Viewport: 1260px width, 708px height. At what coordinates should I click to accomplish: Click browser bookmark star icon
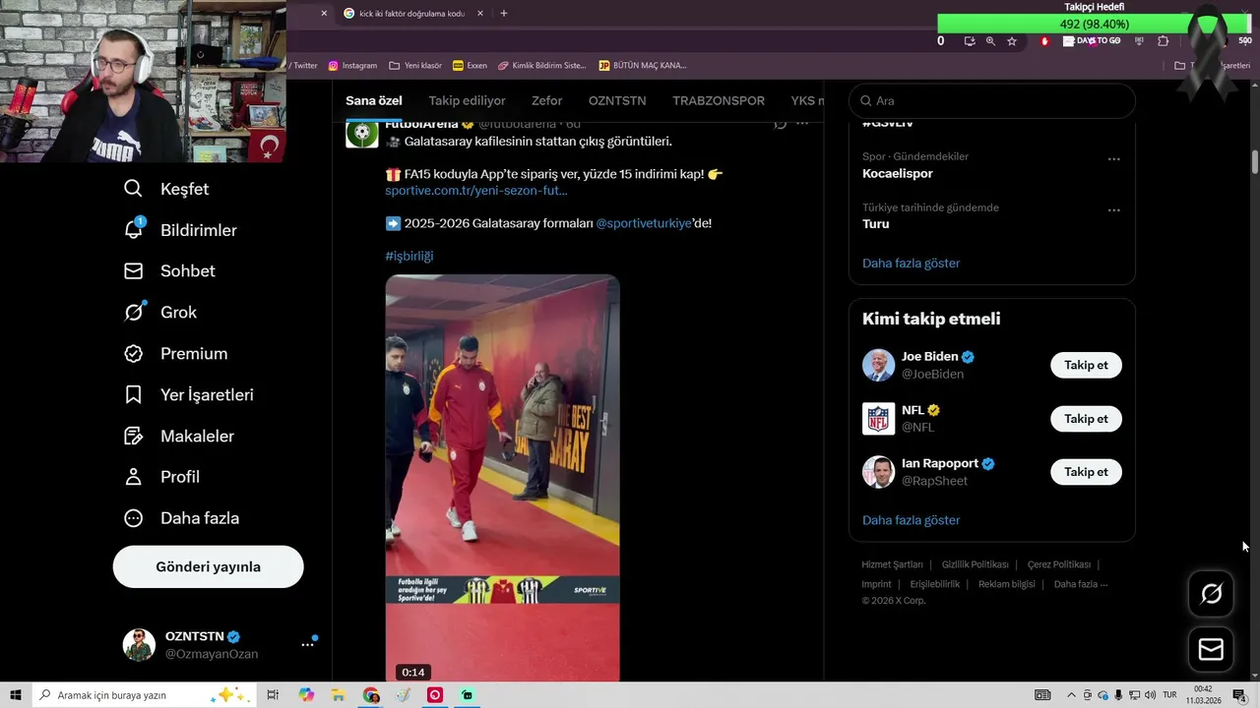[x=1012, y=41]
